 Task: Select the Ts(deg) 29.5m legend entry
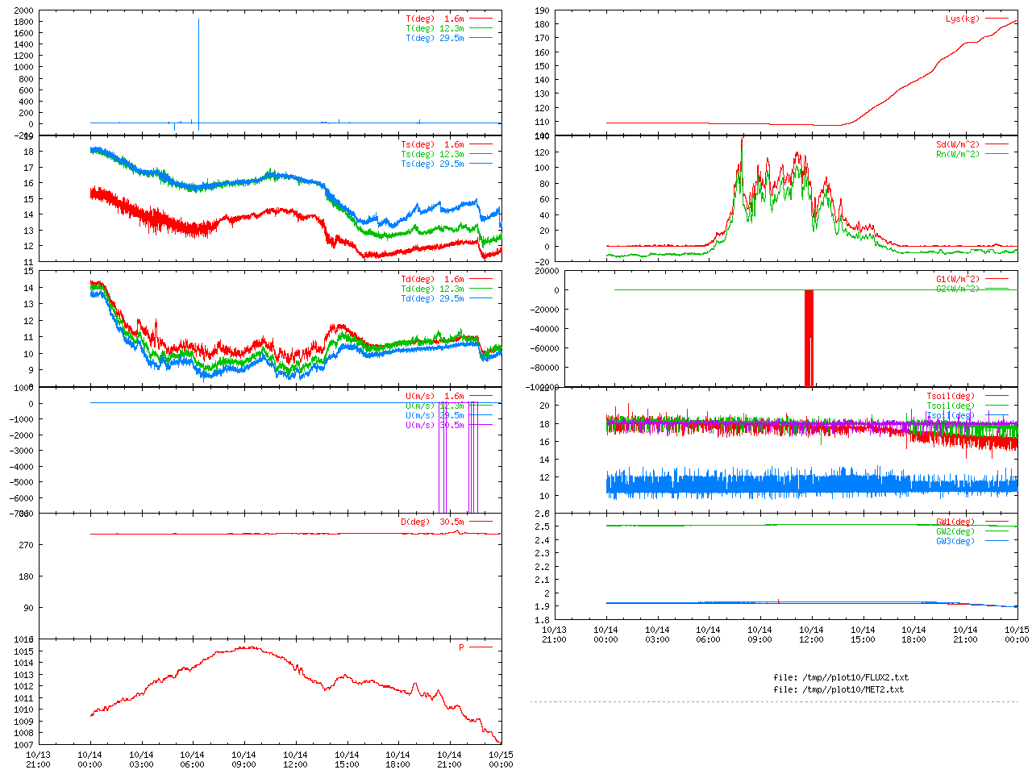432,164
